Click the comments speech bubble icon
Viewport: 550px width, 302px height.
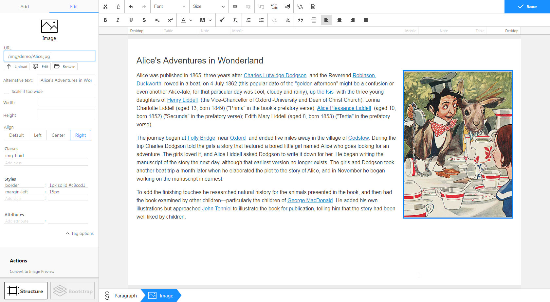point(261,7)
